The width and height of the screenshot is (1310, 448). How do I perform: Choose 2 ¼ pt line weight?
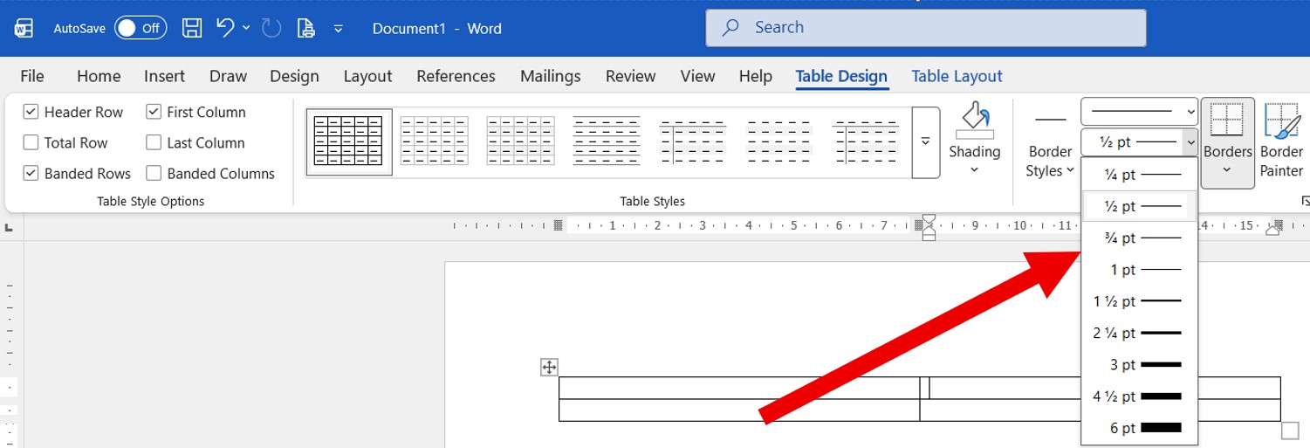click(x=1139, y=333)
